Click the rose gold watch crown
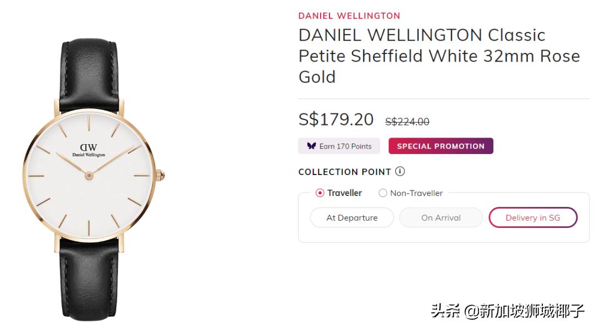The height and width of the screenshot is (328, 594). pos(160,176)
